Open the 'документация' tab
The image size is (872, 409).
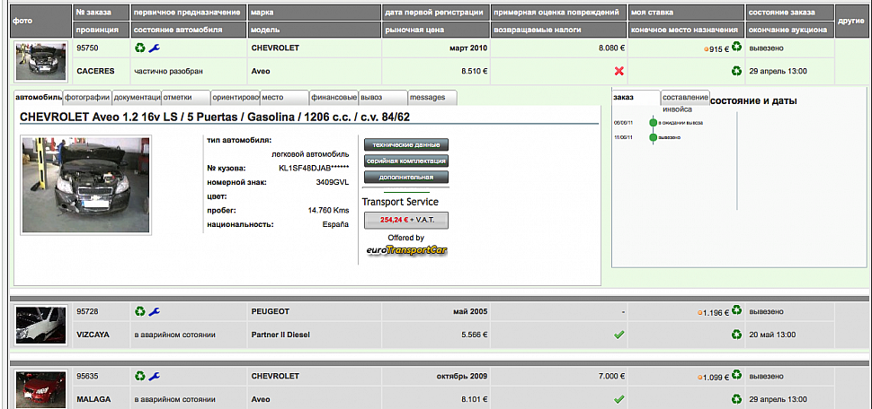pyautogui.click(x=137, y=97)
